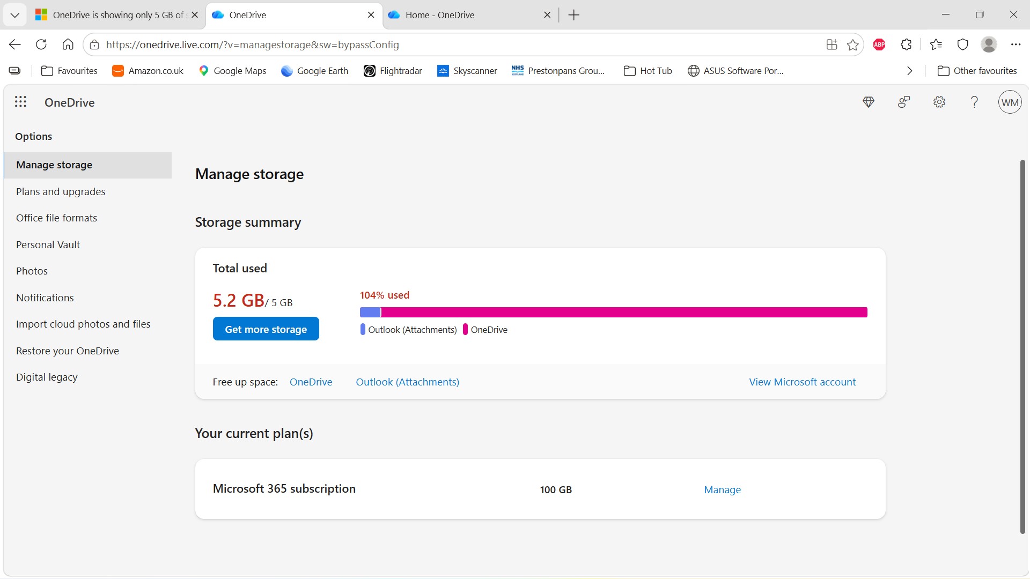
Task: Manage the Microsoft 365 subscription
Action: 723,489
